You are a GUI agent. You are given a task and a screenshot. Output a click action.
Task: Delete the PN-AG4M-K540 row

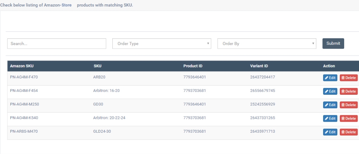pos(349,119)
